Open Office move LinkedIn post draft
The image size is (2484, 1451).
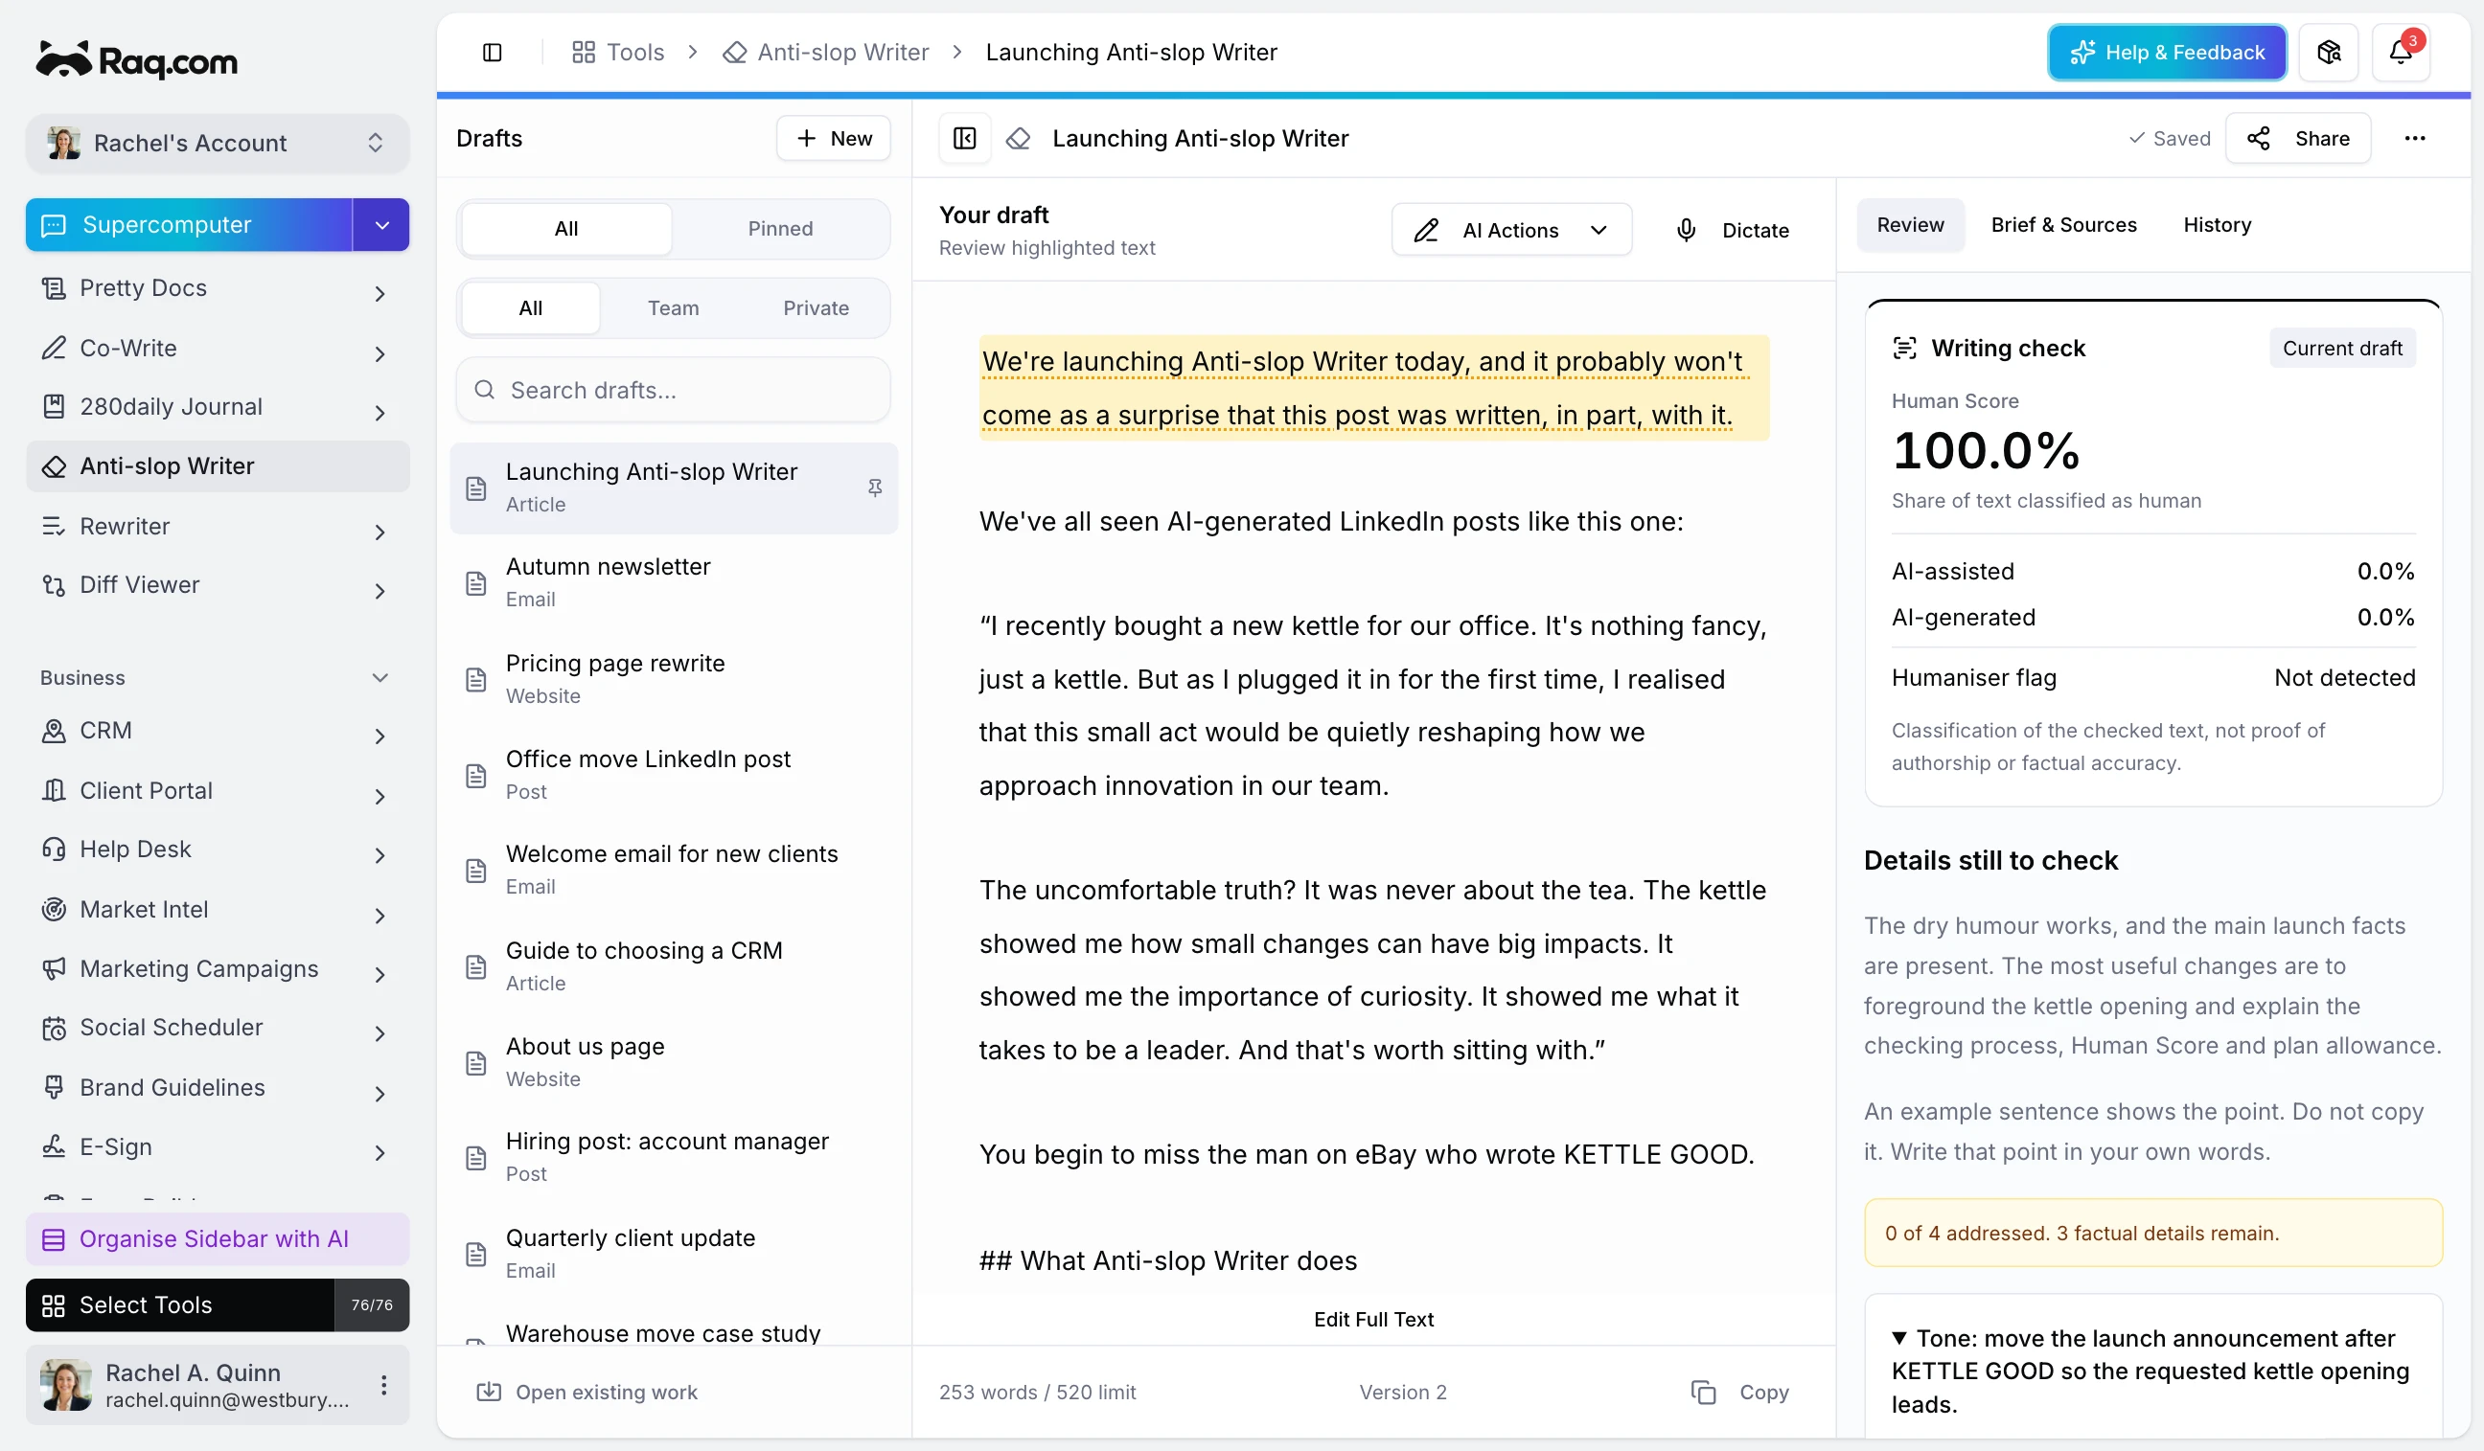point(674,774)
